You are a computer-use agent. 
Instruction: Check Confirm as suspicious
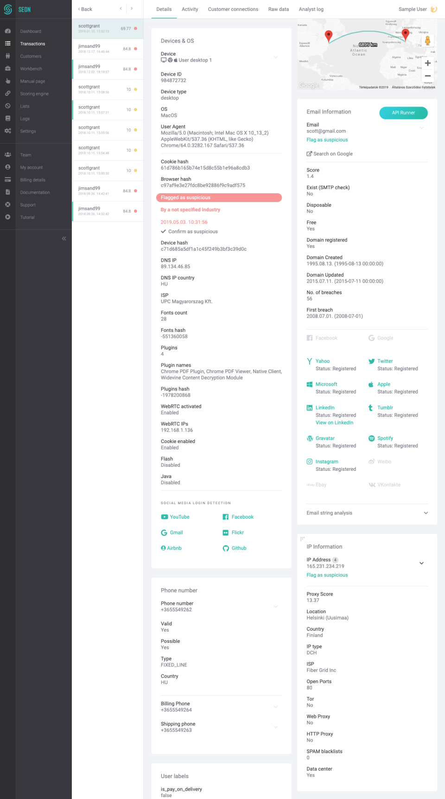coord(164,232)
